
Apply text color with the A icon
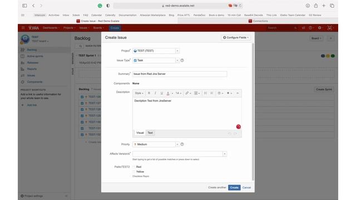[168, 93]
